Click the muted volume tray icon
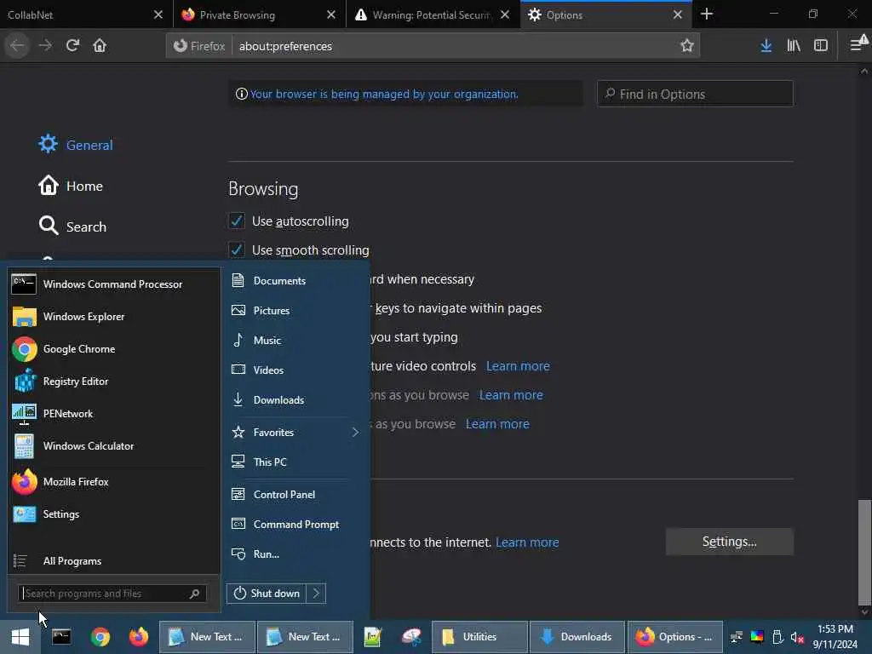Viewport: 872px width, 654px height. pos(797,637)
